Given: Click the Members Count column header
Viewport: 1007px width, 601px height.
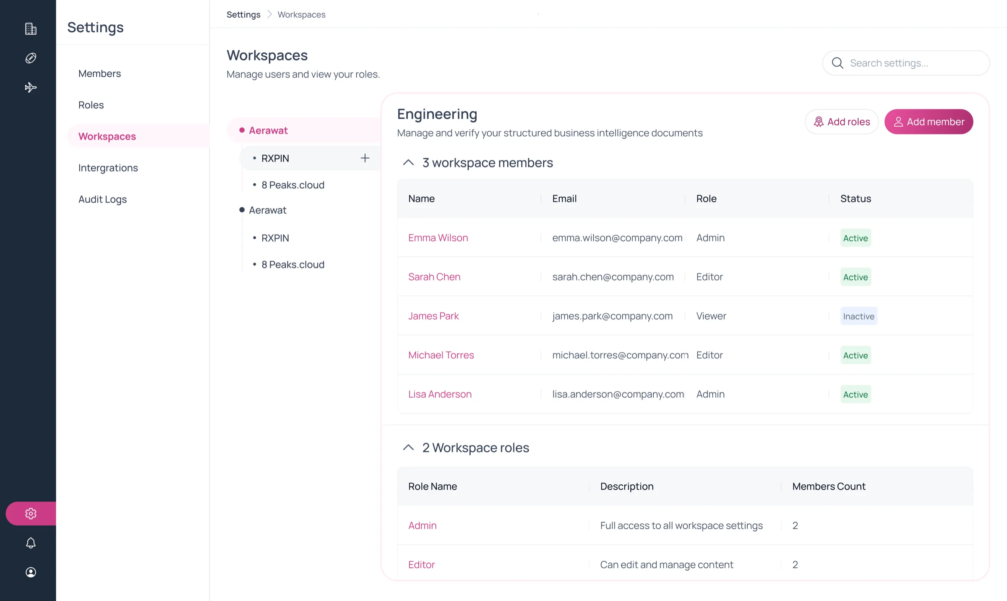Looking at the screenshot, I should (x=829, y=486).
